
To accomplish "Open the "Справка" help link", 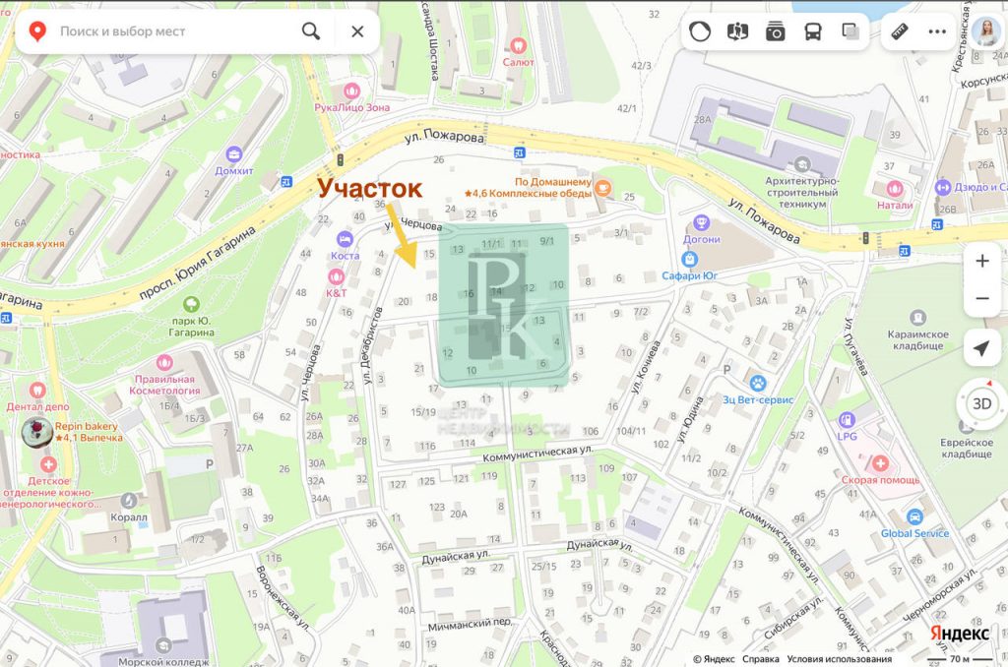I will (761, 659).
